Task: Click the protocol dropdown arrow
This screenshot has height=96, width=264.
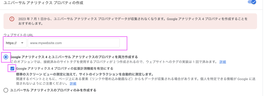Action: click(x=22, y=43)
